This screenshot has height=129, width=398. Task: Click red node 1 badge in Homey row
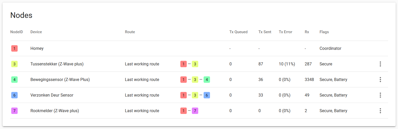(14, 48)
